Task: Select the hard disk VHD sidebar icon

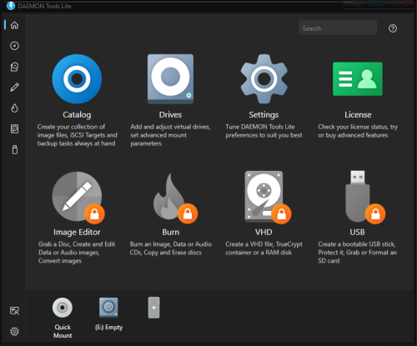Action: click(x=14, y=129)
